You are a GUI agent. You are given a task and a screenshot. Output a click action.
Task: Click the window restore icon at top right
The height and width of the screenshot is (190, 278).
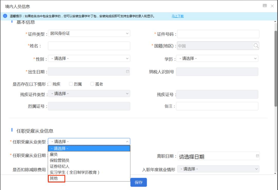[265, 6]
